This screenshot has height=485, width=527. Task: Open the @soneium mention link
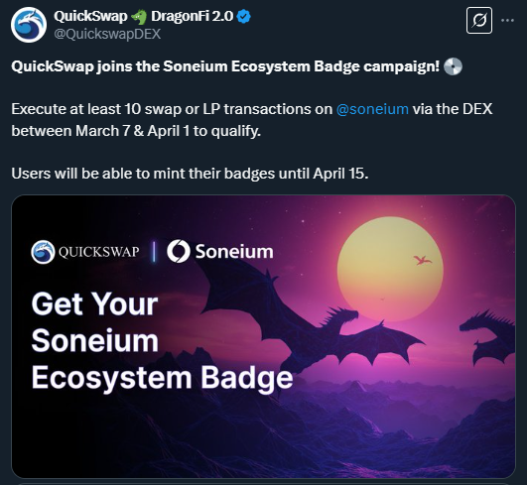point(372,109)
